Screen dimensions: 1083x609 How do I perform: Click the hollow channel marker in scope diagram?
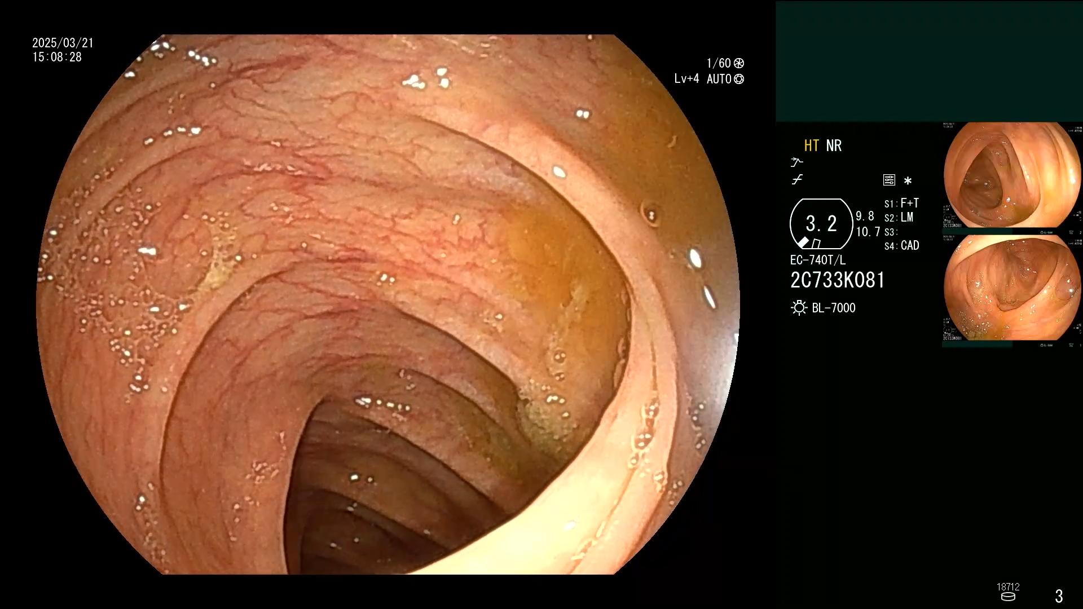[816, 244]
